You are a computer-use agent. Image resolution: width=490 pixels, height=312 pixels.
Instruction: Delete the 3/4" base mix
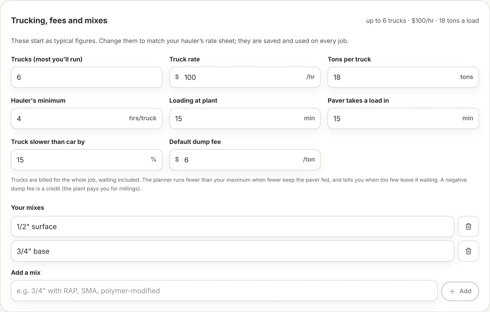point(468,251)
